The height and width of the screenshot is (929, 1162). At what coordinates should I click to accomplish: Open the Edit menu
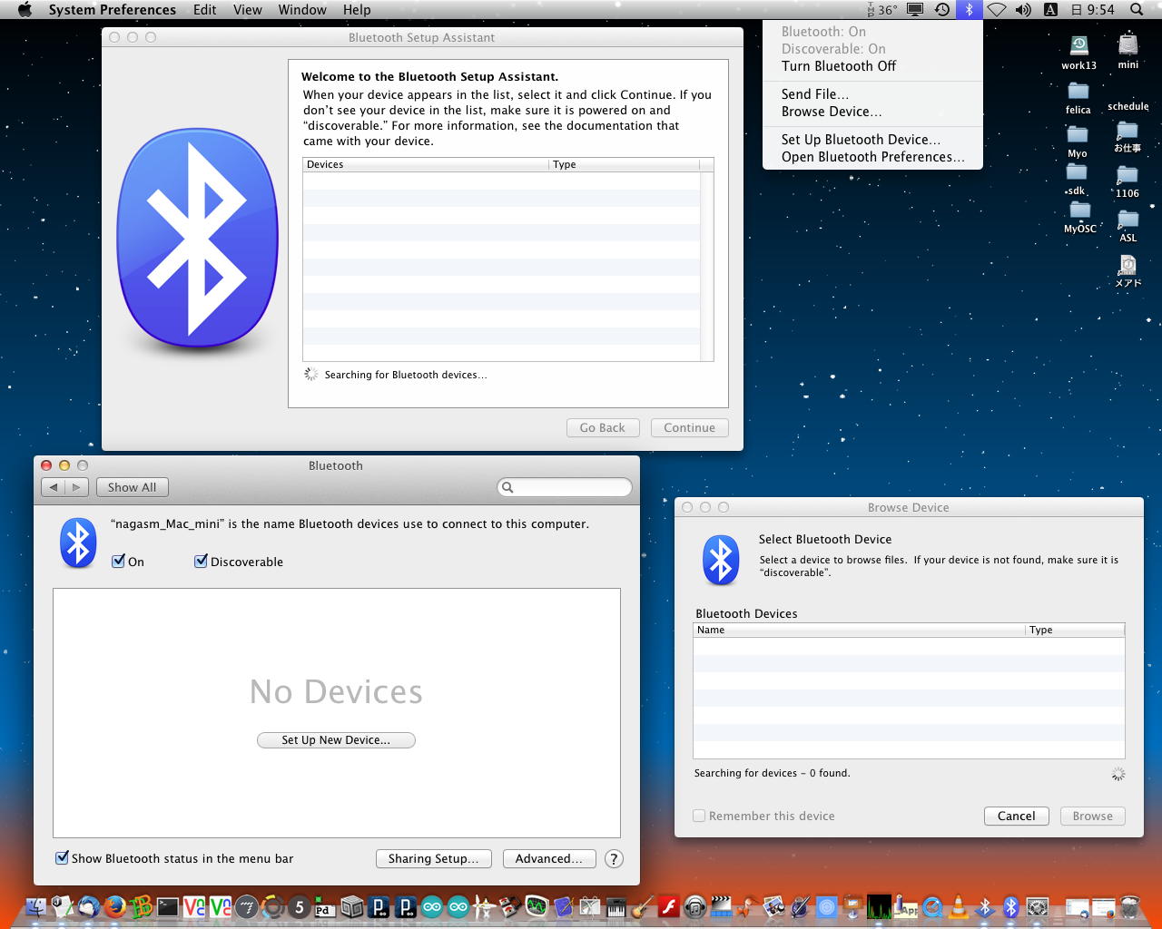pyautogui.click(x=204, y=10)
